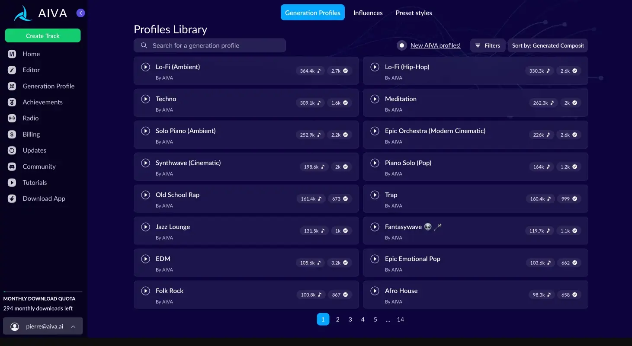
Task: Play the Folk Rock preview
Action: tap(146, 291)
